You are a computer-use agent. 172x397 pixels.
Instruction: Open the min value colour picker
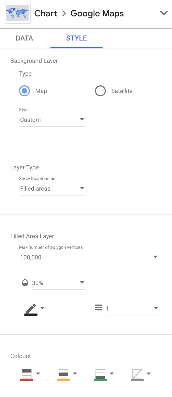point(104,375)
